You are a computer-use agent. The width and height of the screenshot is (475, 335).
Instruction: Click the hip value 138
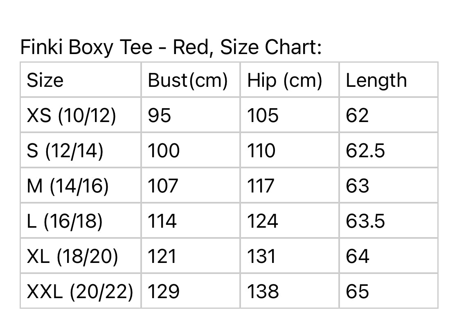[263, 291]
